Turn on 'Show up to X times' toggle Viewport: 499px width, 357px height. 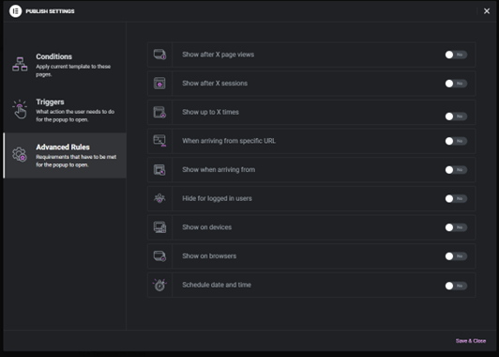(x=456, y=116)
